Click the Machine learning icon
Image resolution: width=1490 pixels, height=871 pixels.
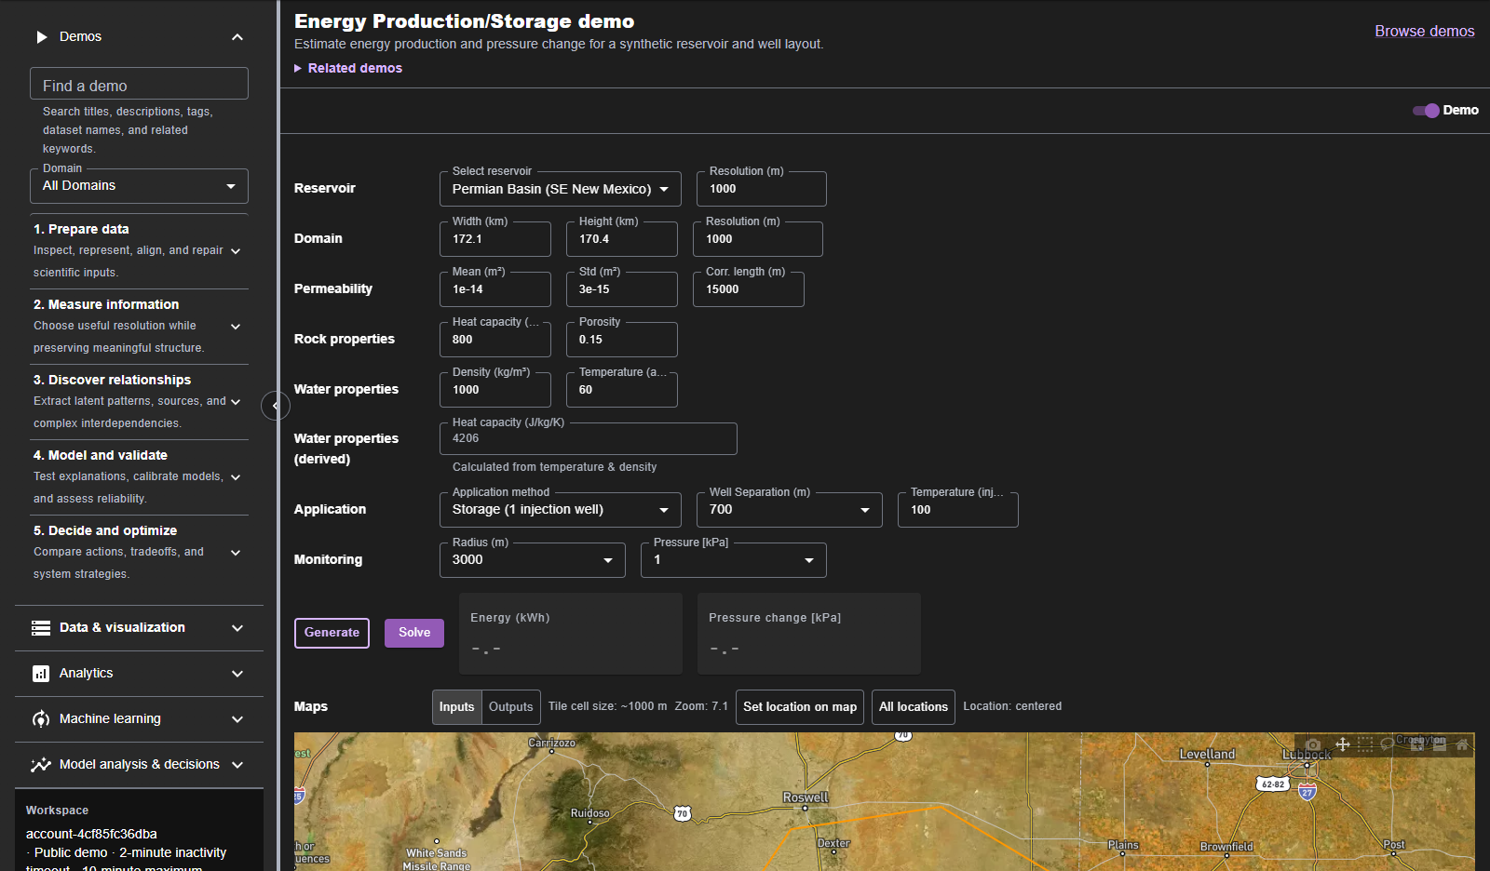coord(41,719)
